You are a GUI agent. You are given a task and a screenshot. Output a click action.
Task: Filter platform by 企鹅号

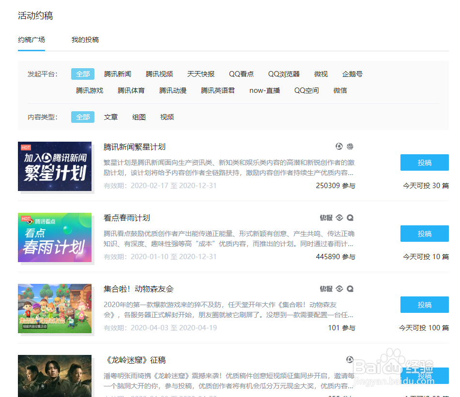point(353,74)
